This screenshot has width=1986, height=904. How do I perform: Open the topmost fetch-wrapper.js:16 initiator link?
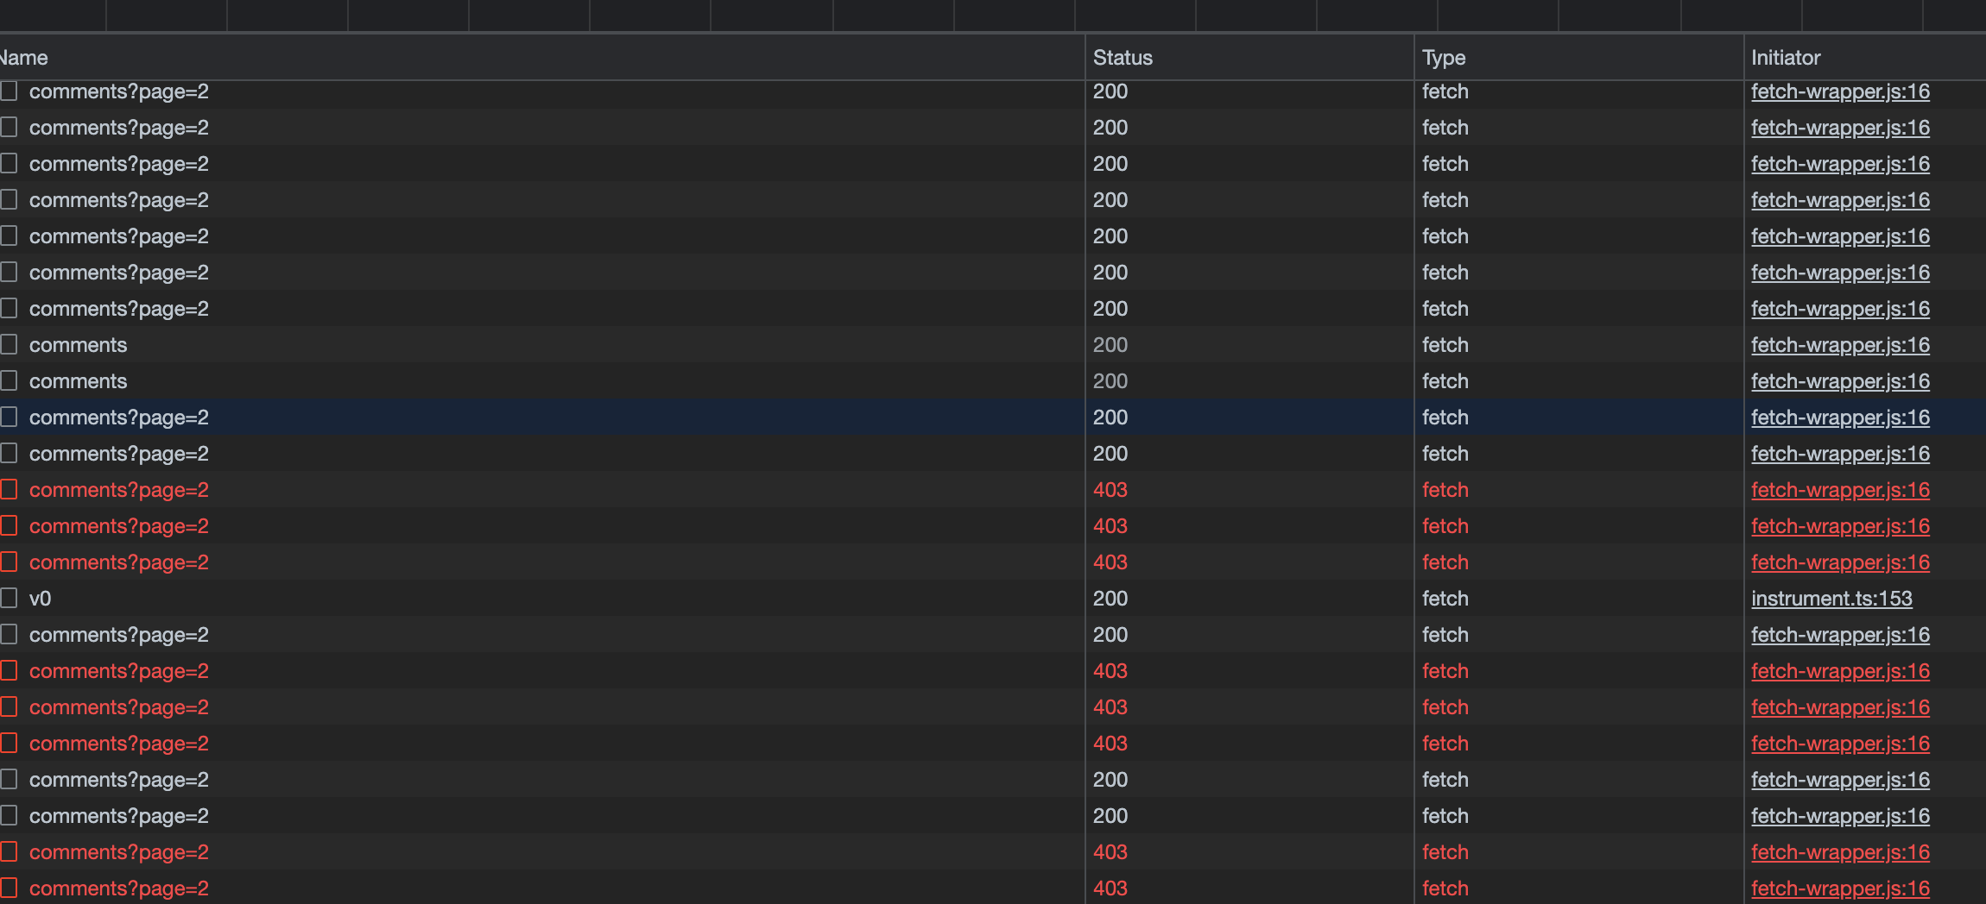click(x=1840, y=91)
